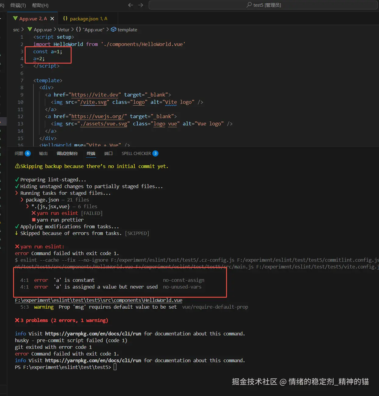Select "App.vue" braces breadcrumb item
This screenshot has width=379, height=396.
[90, 30]
